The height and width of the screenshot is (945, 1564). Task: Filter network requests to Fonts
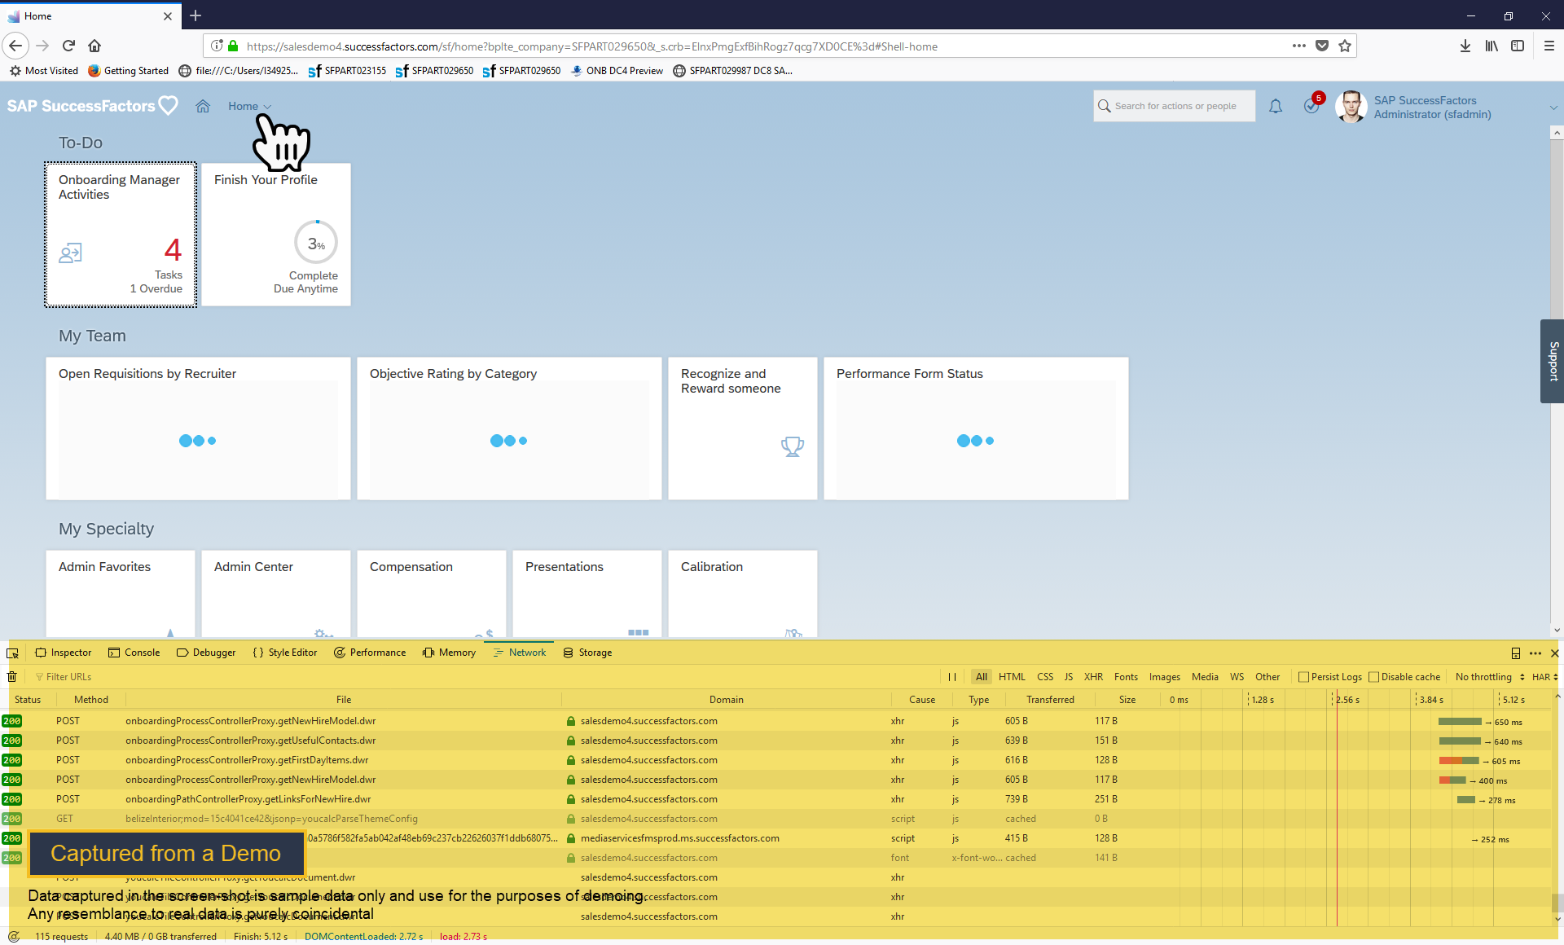tap(1126, 677)
